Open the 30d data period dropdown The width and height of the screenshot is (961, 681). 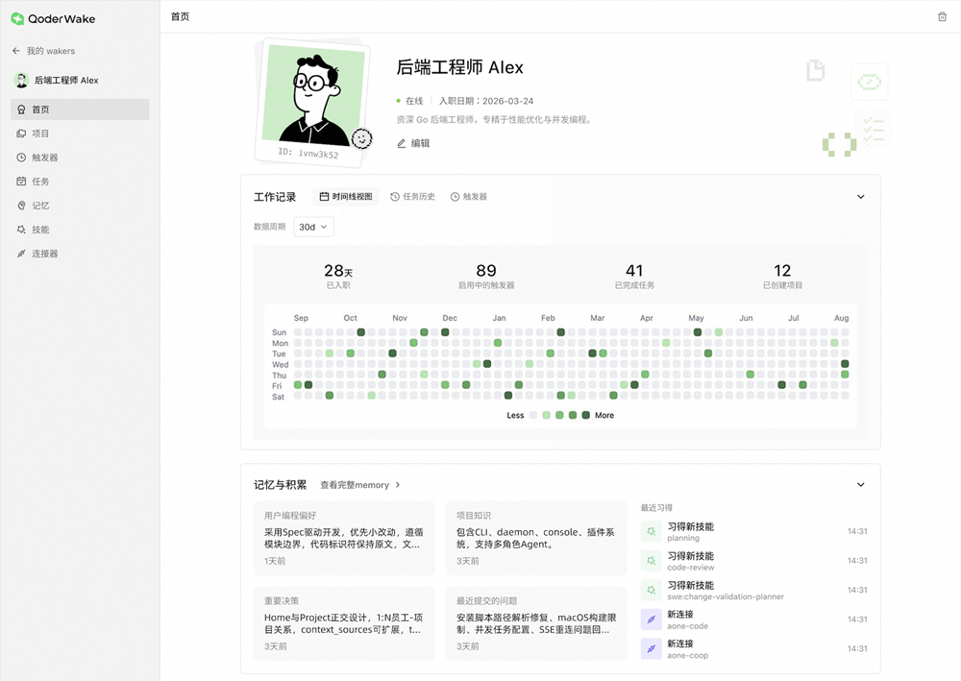pyautogui.click(x=313, y=226)
